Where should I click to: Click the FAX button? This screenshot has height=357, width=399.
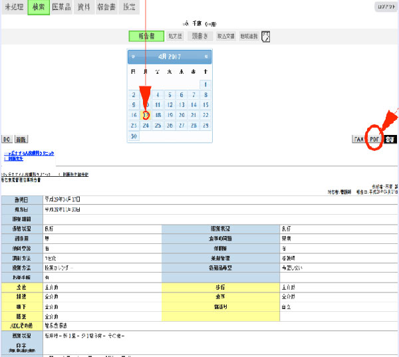pos(359,139)
